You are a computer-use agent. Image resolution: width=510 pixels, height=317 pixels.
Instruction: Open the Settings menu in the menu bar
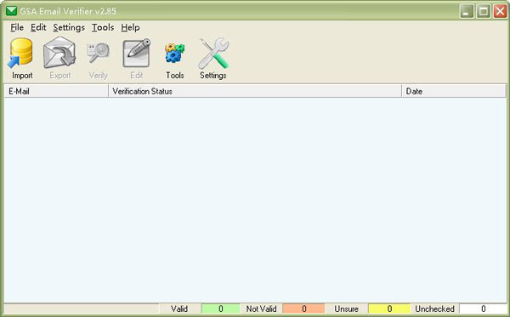(69, 28)
